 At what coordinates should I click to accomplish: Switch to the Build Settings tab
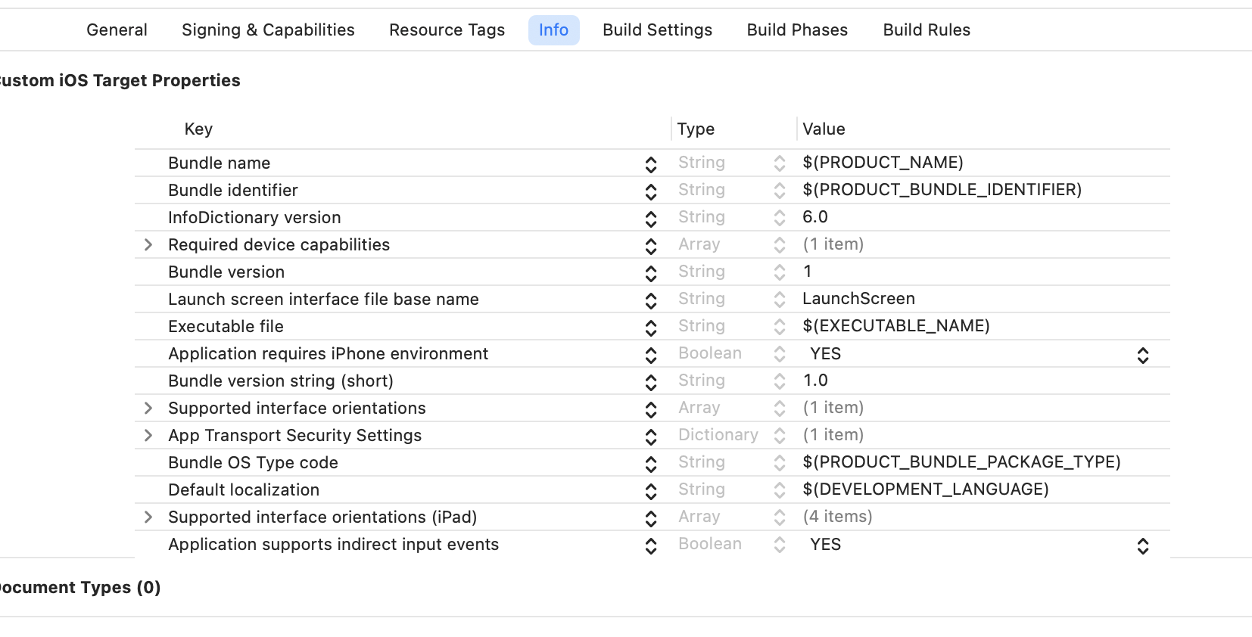click(x=657, y=30)
